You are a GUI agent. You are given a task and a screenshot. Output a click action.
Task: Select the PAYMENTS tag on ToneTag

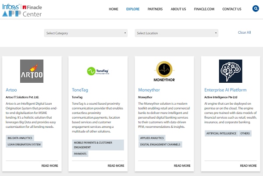80,154
